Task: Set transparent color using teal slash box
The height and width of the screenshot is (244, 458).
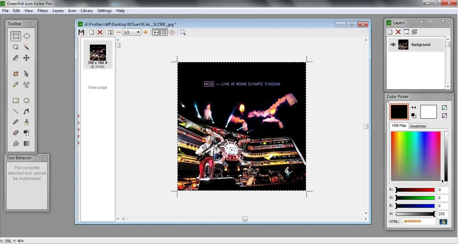Action: 444,108
